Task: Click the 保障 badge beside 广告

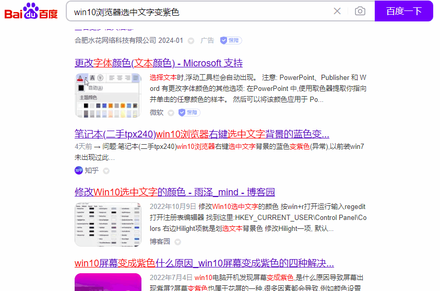Action: tap(231, 40)
